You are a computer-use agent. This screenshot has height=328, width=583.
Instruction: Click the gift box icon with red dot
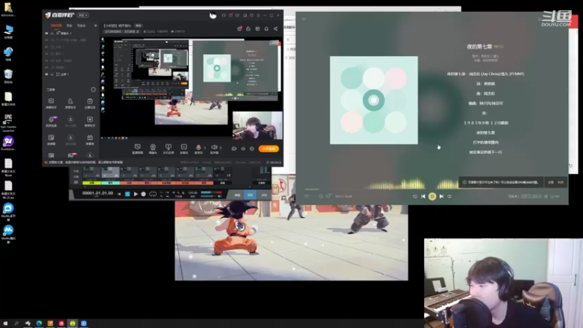[240, 28]
